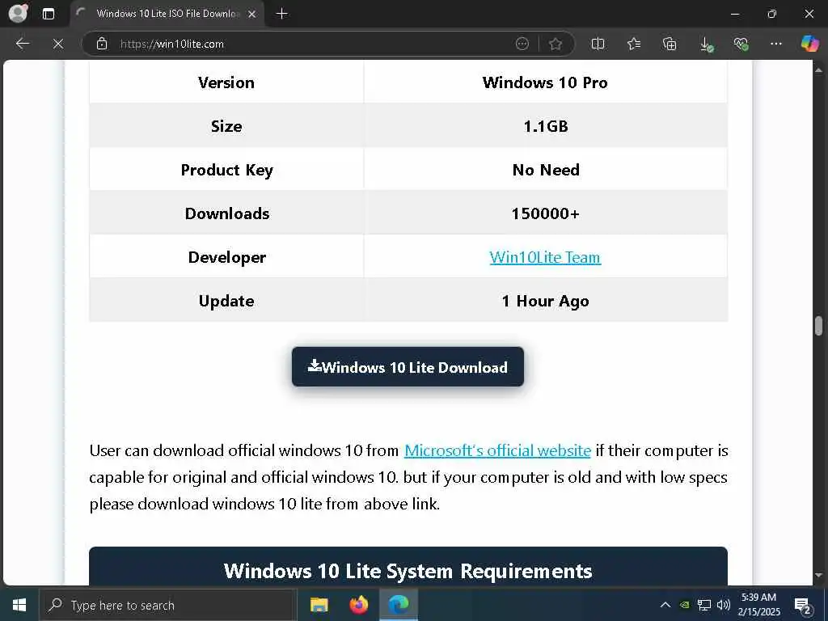Select the '1.1GB' size value
The image size is (828, 621).
tap(546, 126)
